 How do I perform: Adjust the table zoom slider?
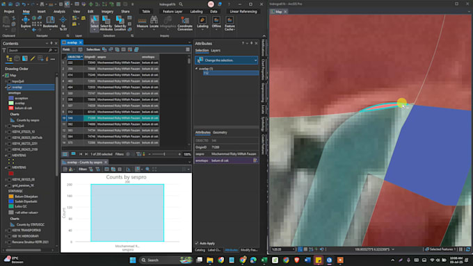pos(164,154)
